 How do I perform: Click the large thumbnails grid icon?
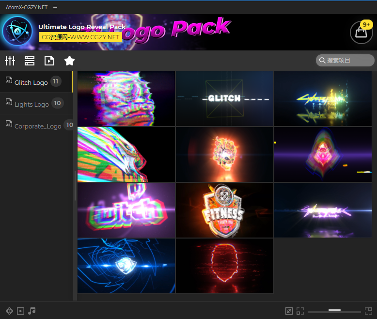[x=368, y=311]
